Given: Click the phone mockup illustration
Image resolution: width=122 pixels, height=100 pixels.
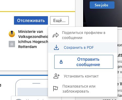Looking at the screenshot, I should click(x=32, y=88).
